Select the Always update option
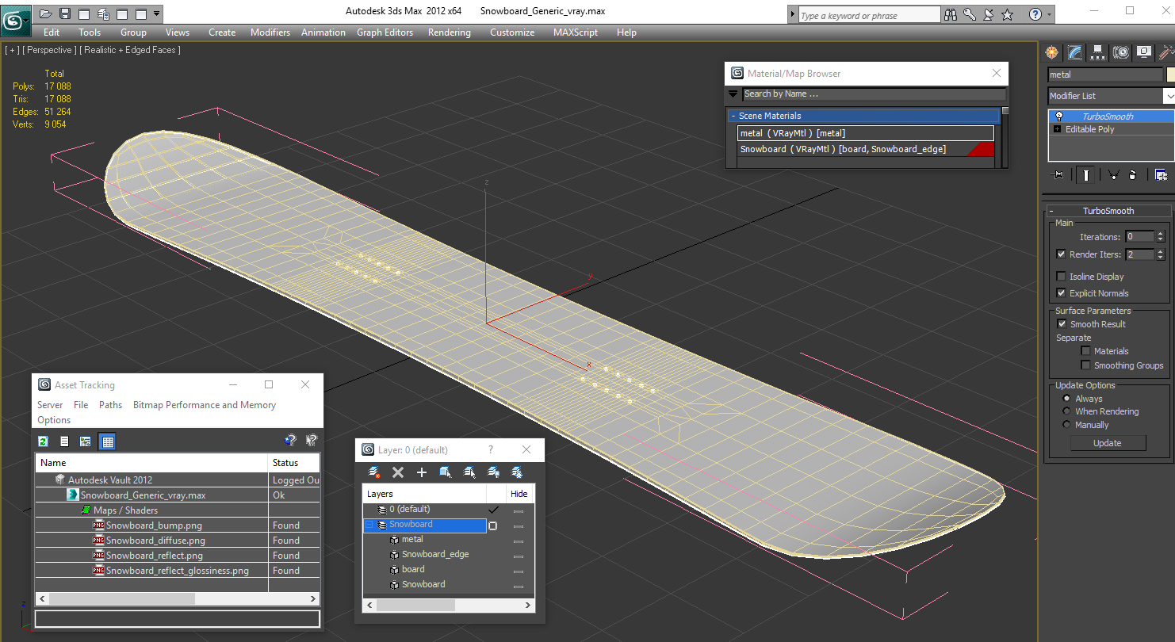 coord(1066,399)
